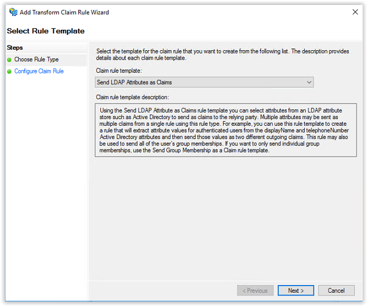
Task: Click the Add Transform Claim Rule Wizard title text
Action: click(64, 12)
